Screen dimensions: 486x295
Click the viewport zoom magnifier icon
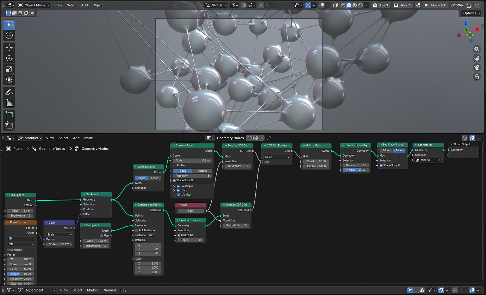point(477,49)
